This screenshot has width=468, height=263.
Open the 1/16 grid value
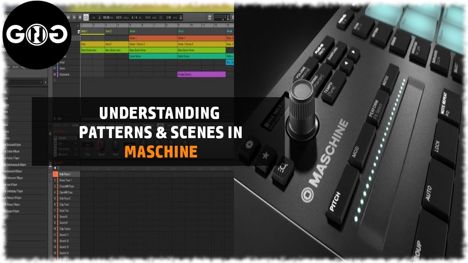[x=169, y=17]
